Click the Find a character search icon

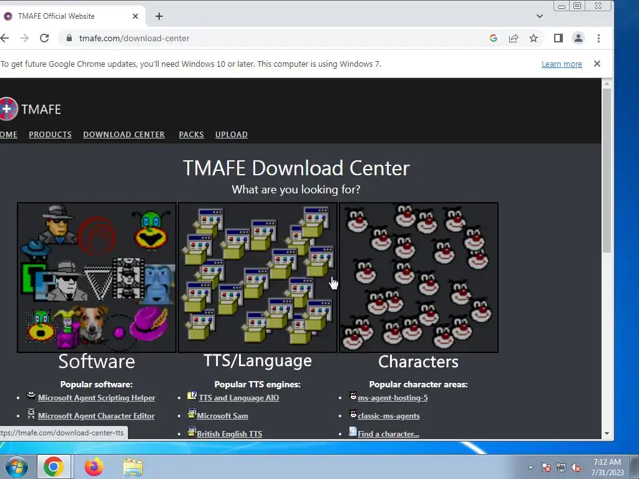click(x=353, y=432)
